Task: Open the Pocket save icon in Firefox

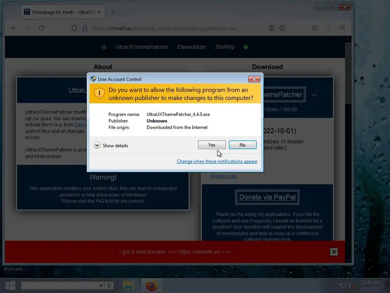Action: pyautogui.click(x=315, y=28)
